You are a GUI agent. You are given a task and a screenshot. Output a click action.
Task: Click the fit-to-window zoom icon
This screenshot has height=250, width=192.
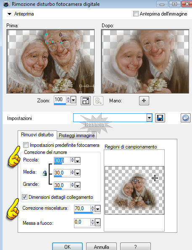[86, 101]
